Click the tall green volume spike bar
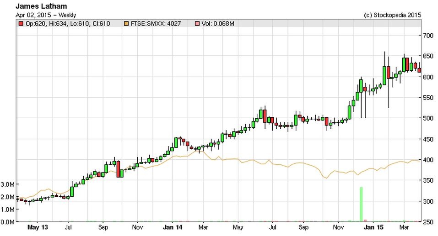438x236 pixels. 361,204
